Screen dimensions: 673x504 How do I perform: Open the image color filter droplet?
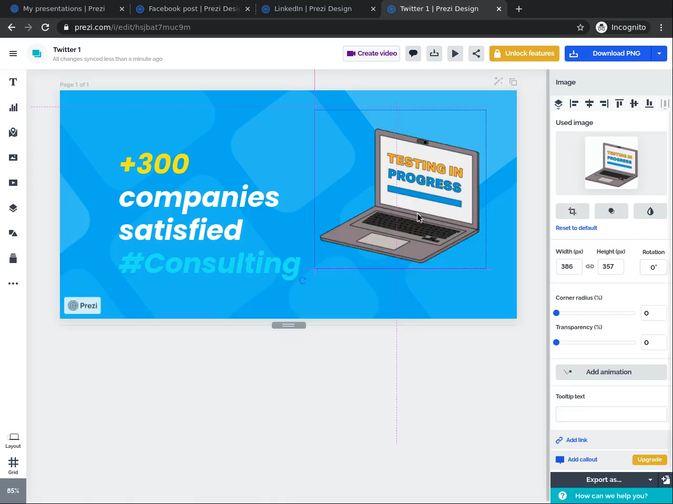click(x=650, y=211)
